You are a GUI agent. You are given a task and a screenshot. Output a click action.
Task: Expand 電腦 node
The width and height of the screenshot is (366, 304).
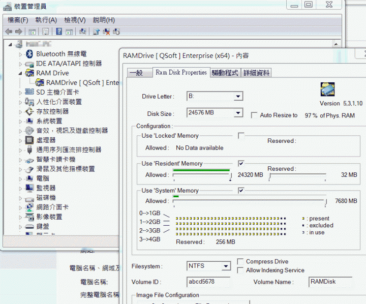point(20,179)
